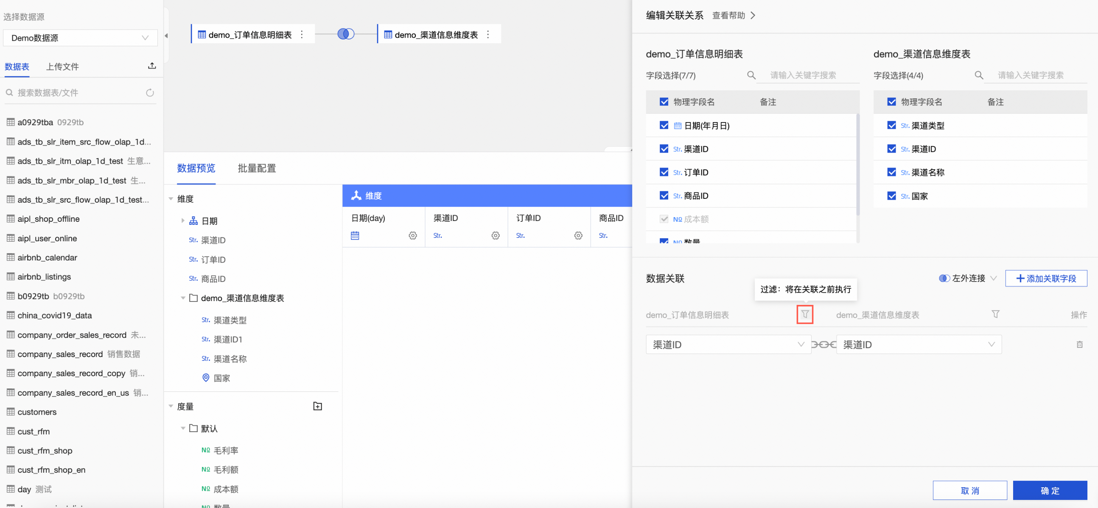Screen dimensions: 1098x508
Task: Collapse the 维度 section
Action: [x=171, y=198]
